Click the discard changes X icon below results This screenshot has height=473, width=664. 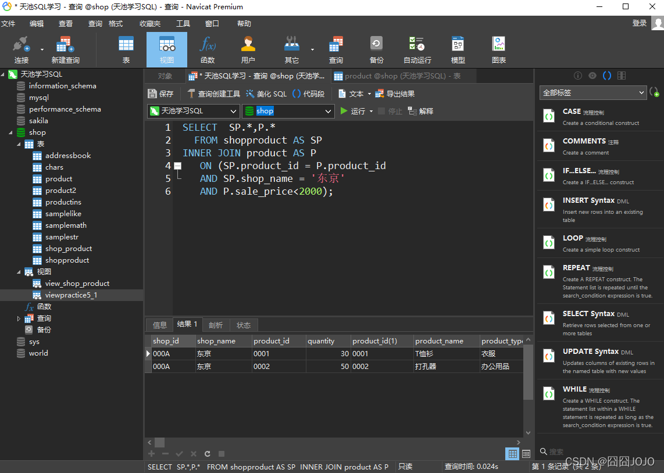tap(194, 454)
